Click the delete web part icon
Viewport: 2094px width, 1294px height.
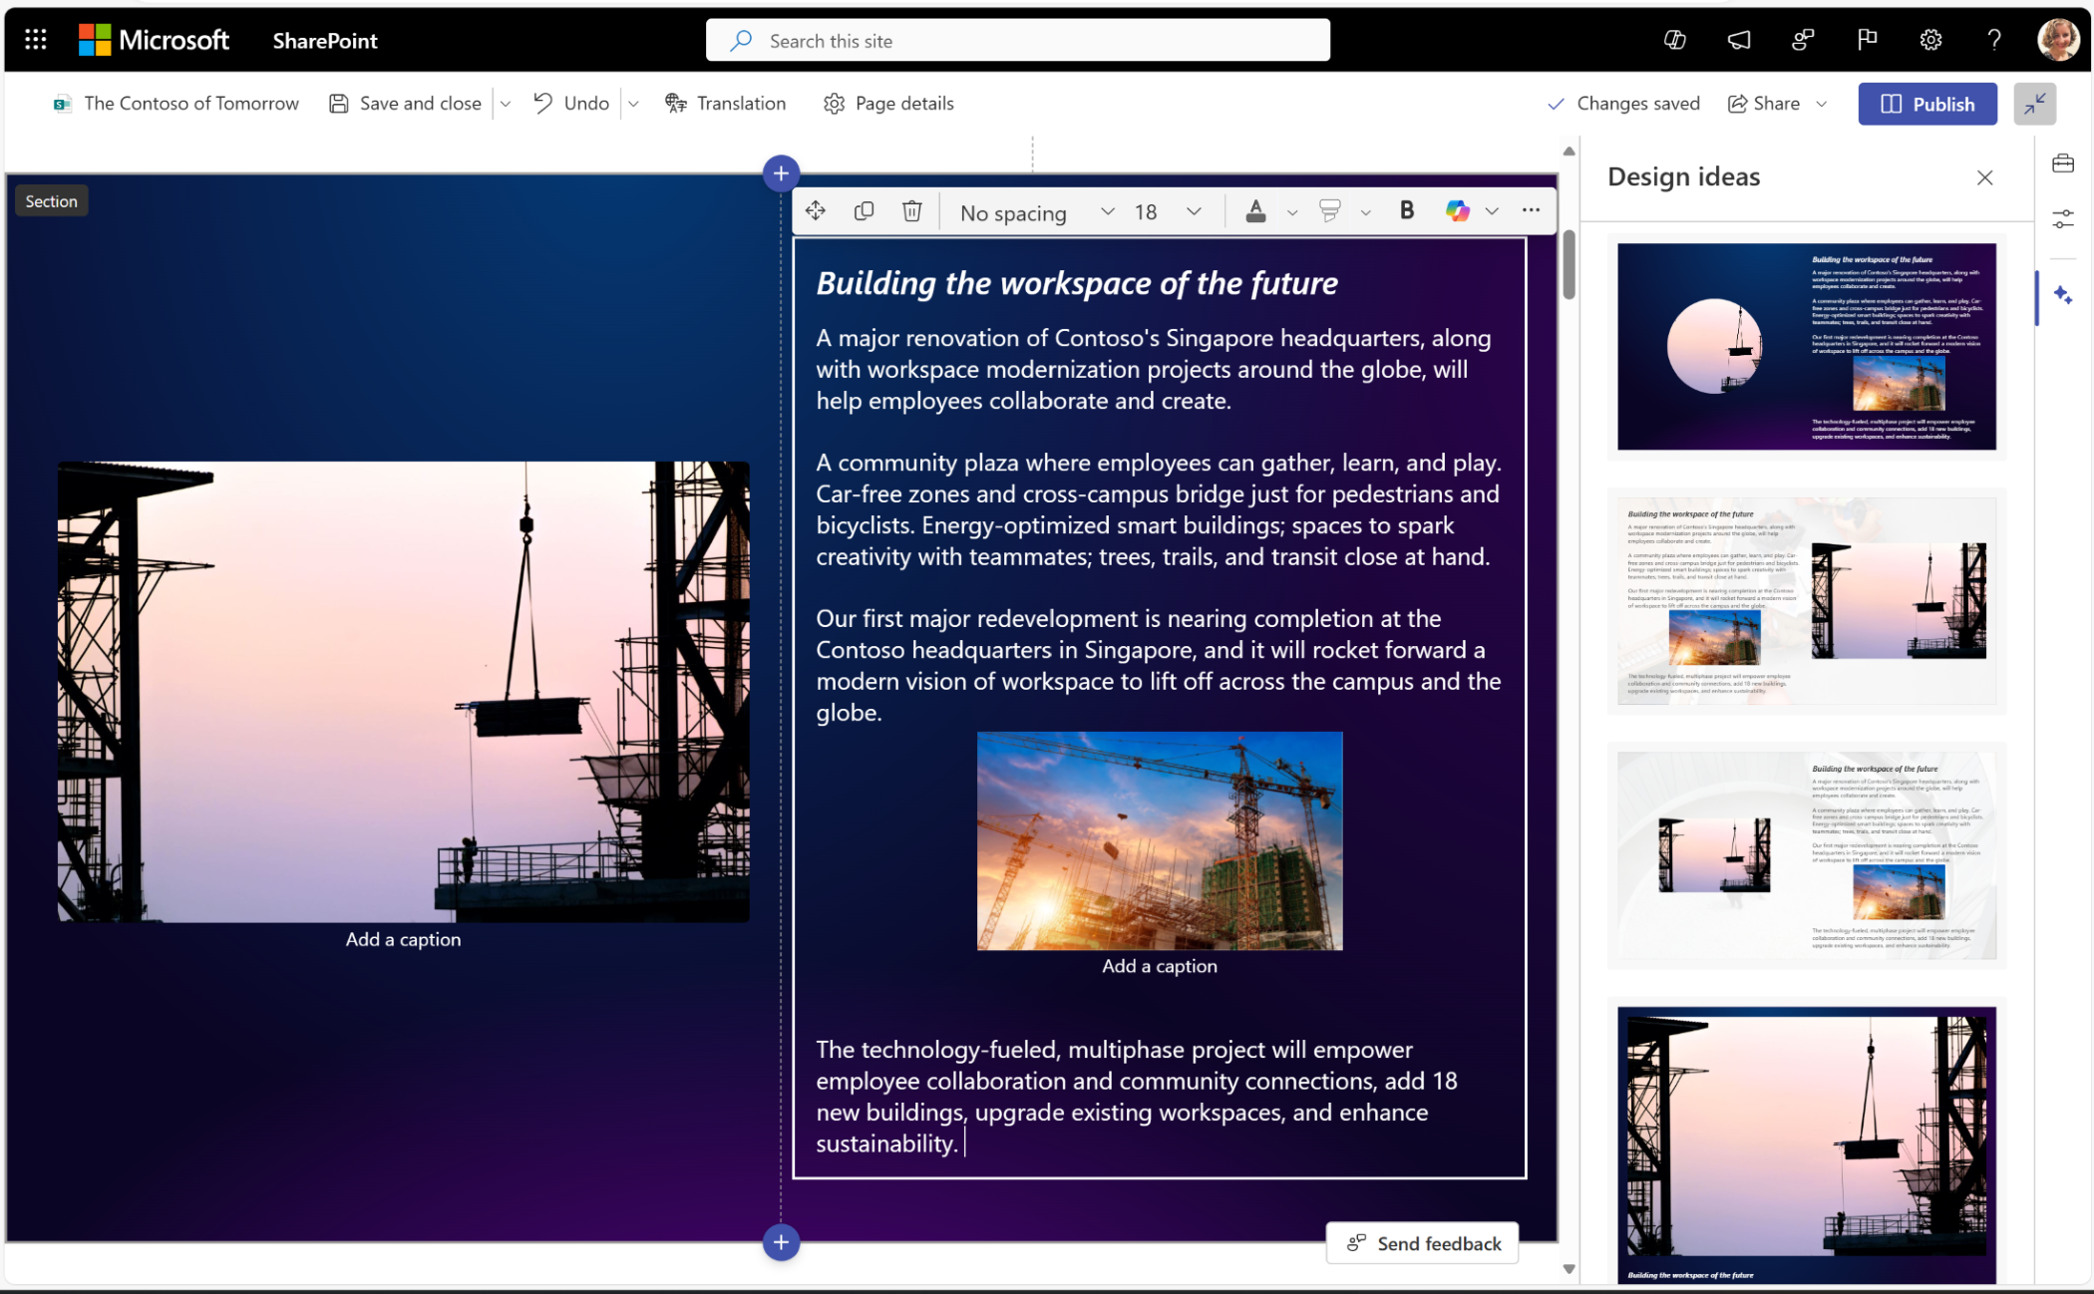click(911, 209)
